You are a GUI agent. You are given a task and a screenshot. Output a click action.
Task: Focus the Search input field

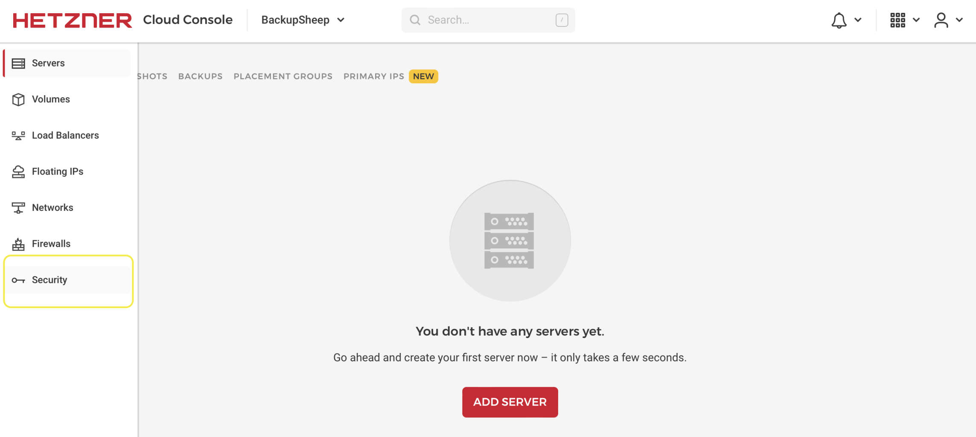pos(488,20)
